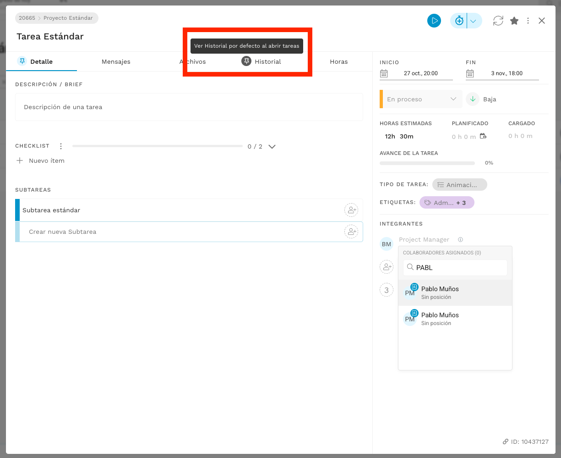The width and height of the screenshot is (561, 458).
Task: Click Proyecto Estándar breadcrumb
Action: pos(68,18)
